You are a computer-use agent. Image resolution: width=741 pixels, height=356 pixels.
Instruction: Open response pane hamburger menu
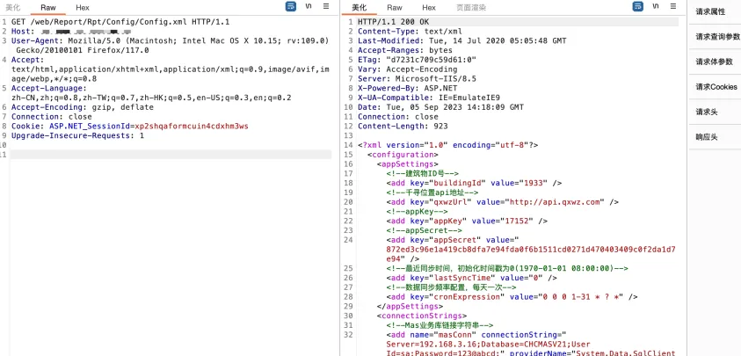coord(673,6)
